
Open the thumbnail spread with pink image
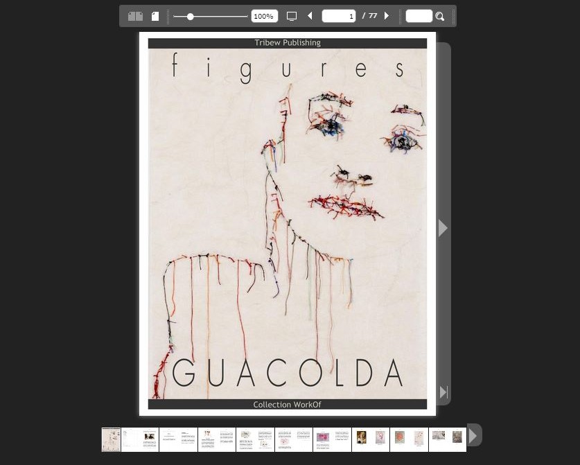[x=332, y=439]
